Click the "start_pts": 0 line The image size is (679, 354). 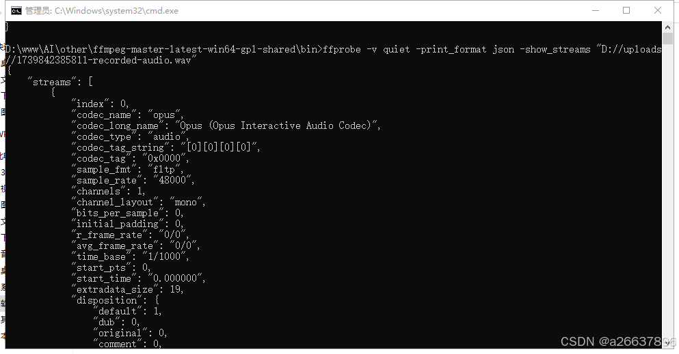(111, 267)
